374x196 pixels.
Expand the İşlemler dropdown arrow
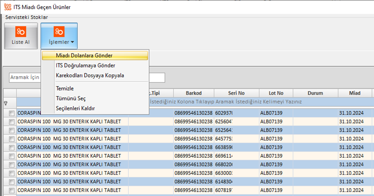point(72,43)
